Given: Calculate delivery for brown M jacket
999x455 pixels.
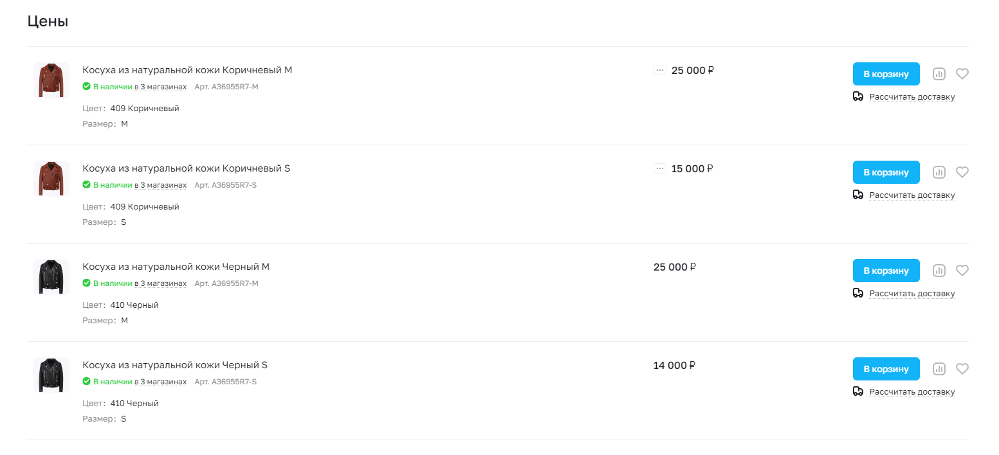Looking at the screenshot, I should tap(912, 97).
